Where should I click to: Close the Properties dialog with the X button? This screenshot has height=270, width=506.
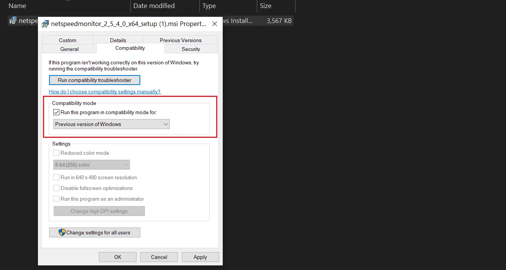215,24
